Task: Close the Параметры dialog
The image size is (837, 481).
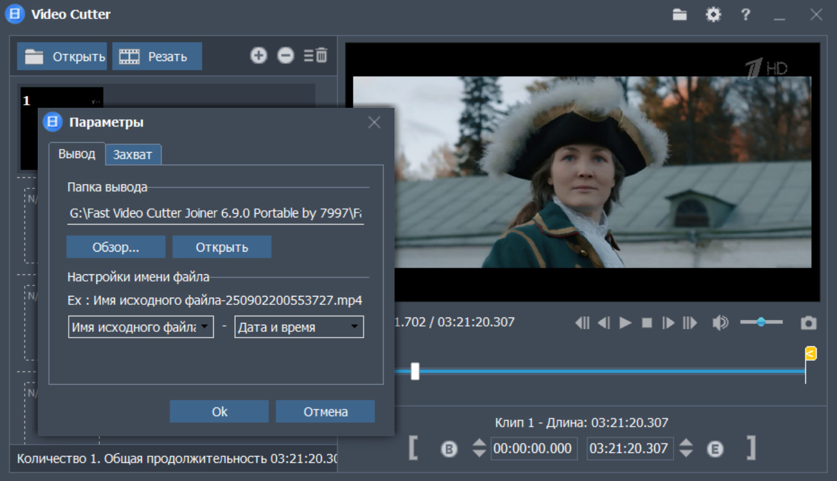Action: coord(374,122)
